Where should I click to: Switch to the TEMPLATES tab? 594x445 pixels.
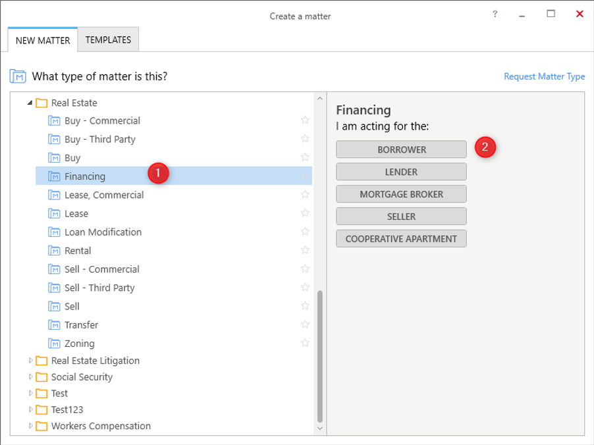pos(109,39)
